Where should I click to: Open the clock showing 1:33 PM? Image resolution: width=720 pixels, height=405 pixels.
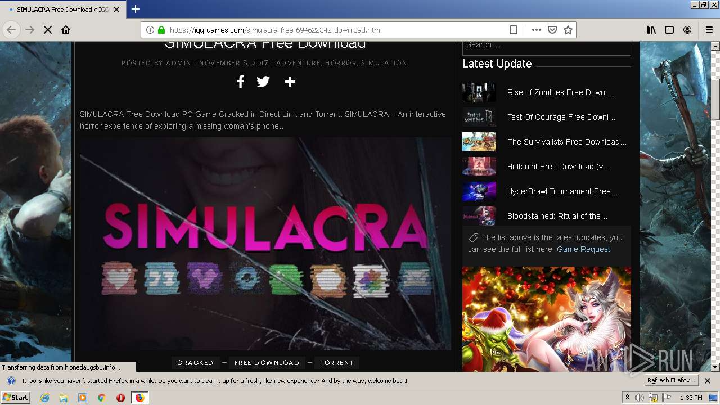[691, 398]
